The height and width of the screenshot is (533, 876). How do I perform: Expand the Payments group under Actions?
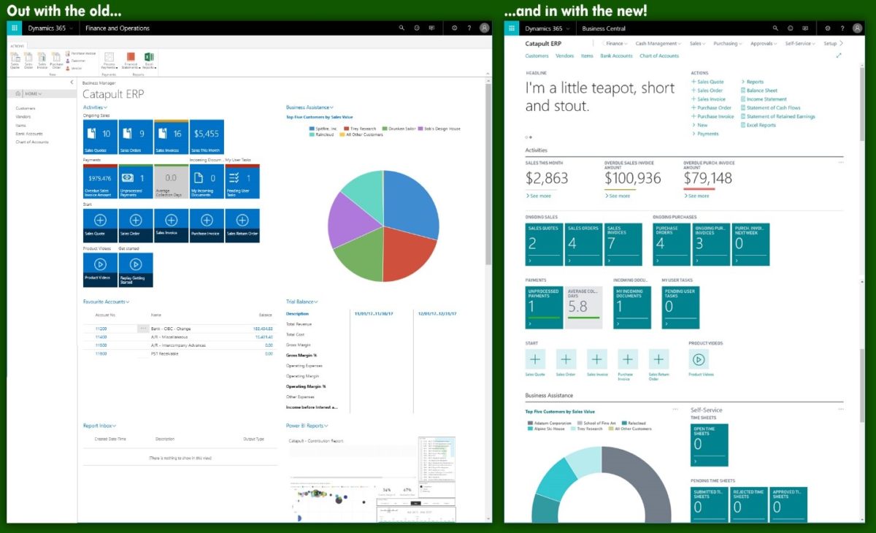[x=705, y=134]
